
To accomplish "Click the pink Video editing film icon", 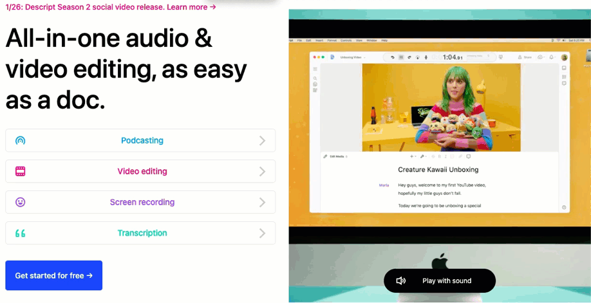I will coord(21,172).
